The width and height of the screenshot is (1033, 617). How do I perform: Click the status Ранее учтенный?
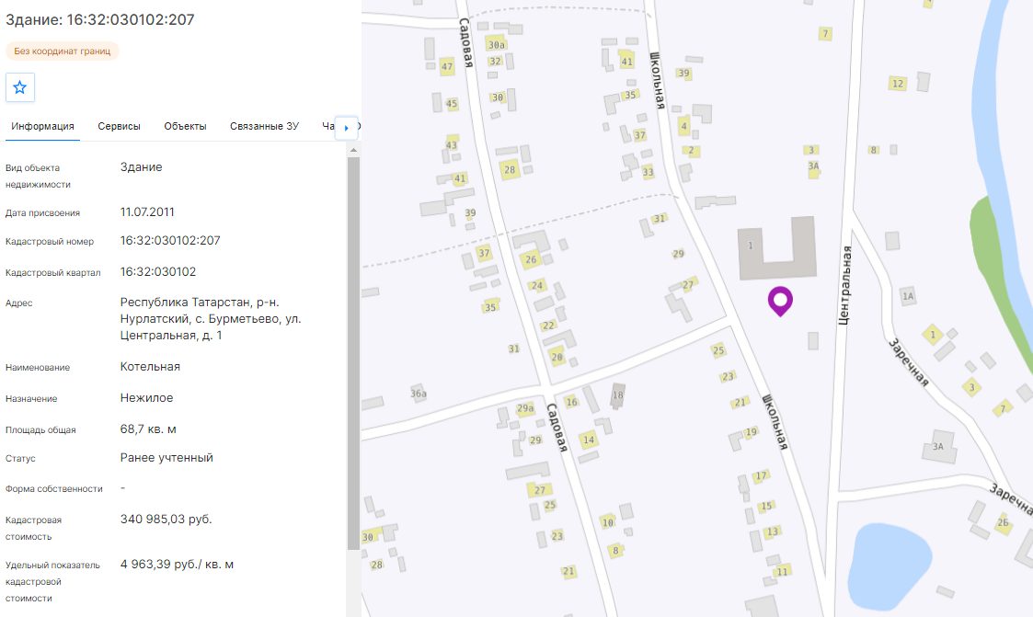point(166,458)
